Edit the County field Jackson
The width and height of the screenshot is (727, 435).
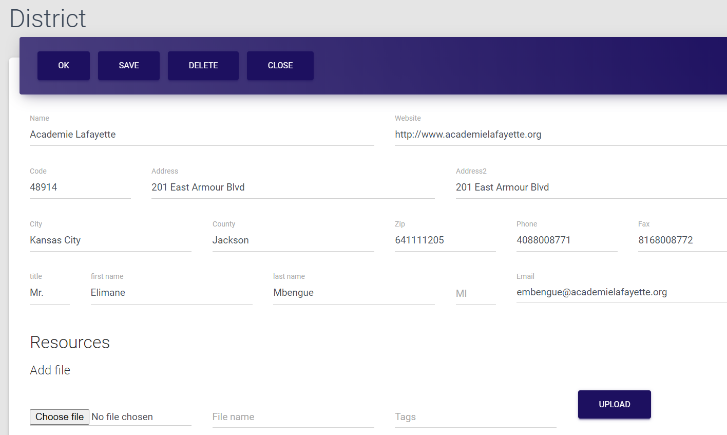(293, 240)
